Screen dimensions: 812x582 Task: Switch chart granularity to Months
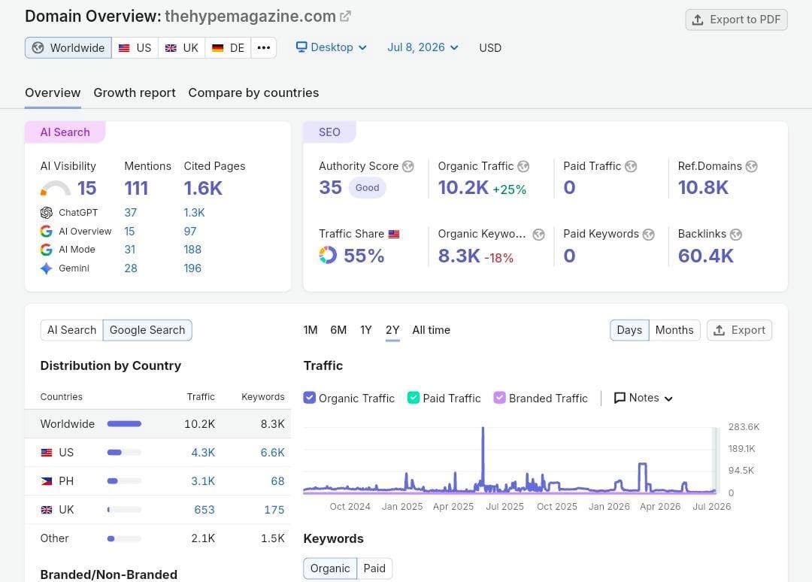(x=674, y=330)
